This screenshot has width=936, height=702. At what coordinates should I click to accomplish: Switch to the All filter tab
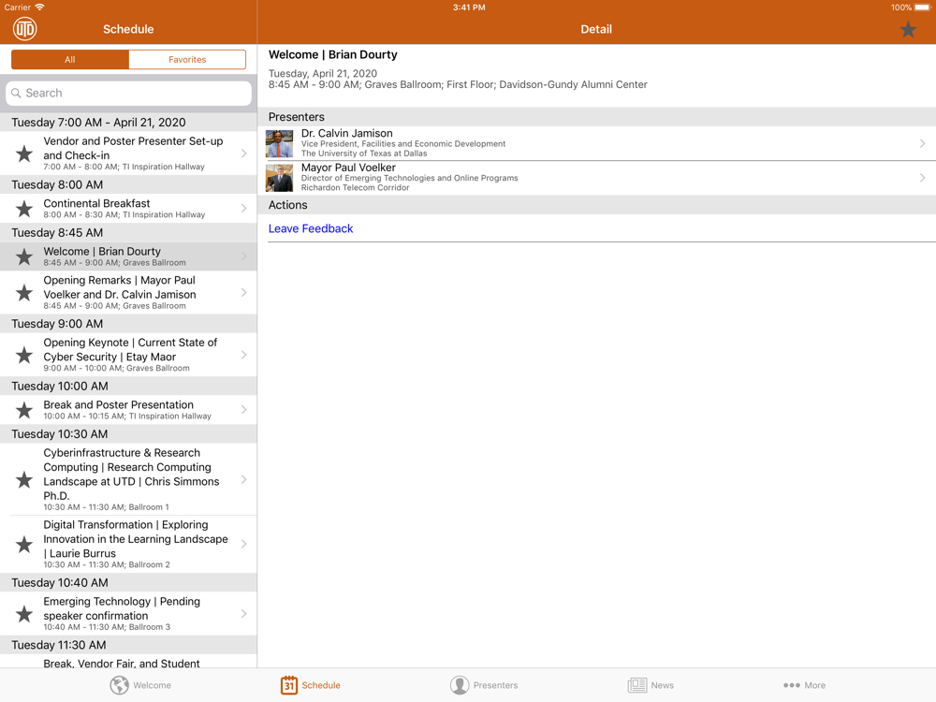point(70,60)
